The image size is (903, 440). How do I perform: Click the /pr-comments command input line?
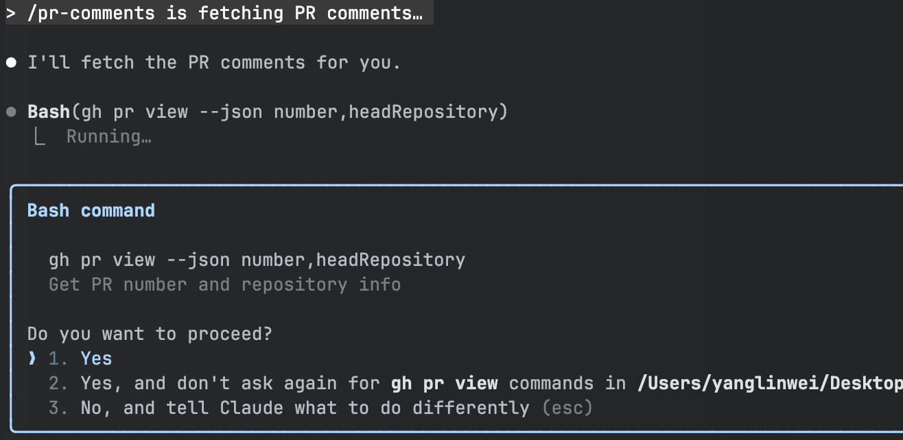[220, 13]
